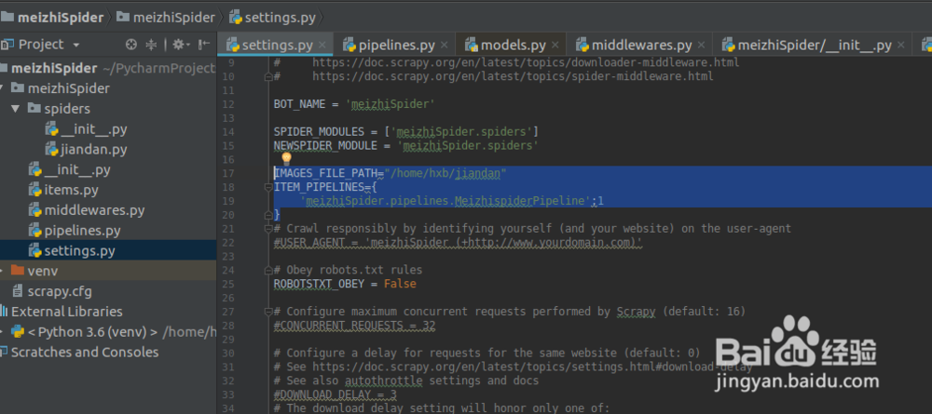Click the settings.py breadcrumb
The image size is (932, 414).
[272, 17]
